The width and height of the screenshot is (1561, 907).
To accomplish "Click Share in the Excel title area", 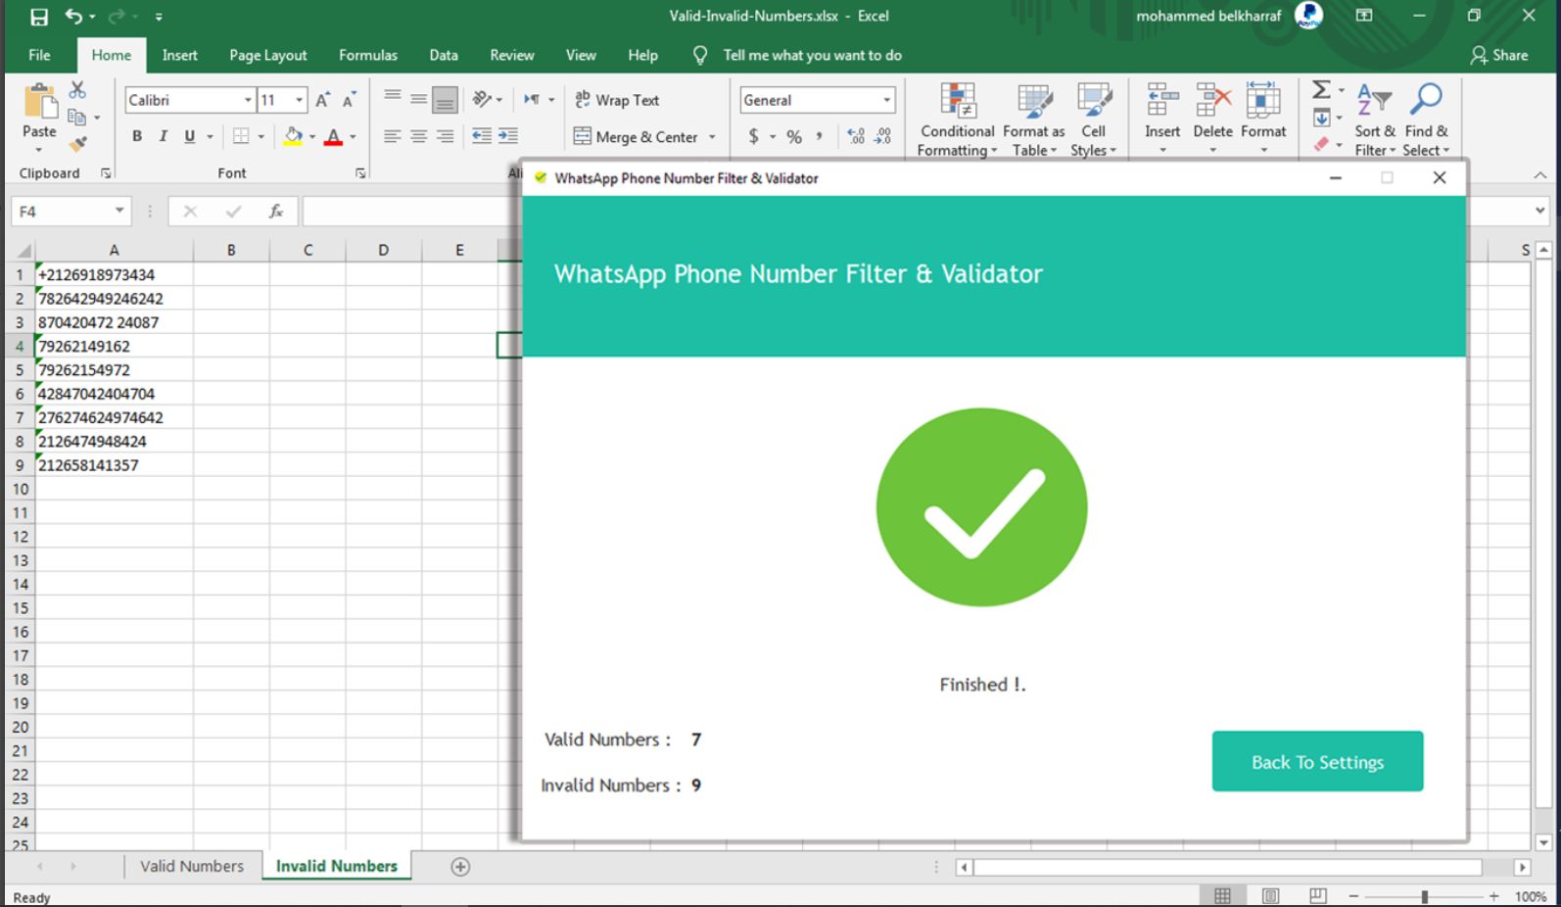I will tap(1499, 55).
